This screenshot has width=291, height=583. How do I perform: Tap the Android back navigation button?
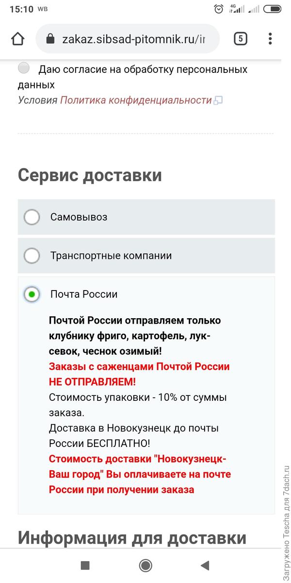click(x=205, y=566)
